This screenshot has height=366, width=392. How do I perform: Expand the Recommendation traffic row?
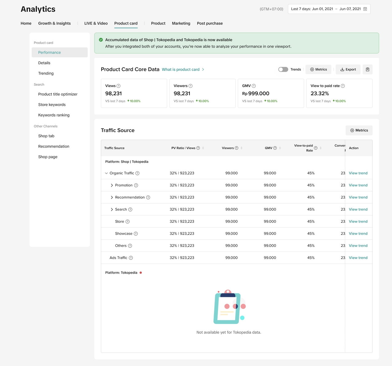[x=112, y=197]
